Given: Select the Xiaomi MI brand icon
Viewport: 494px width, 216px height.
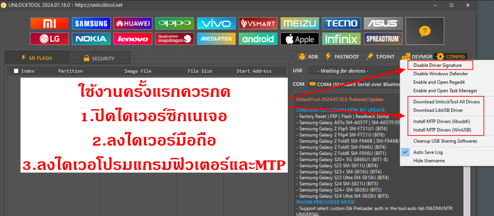Looking at the screenshot, I should pos(49,23).
